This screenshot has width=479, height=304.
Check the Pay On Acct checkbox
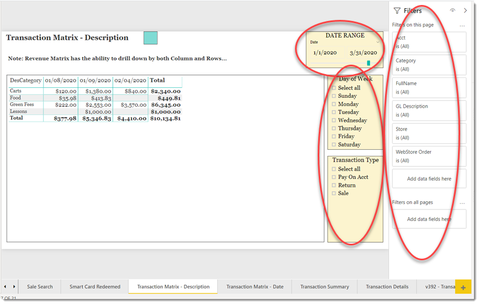point(334,177)
